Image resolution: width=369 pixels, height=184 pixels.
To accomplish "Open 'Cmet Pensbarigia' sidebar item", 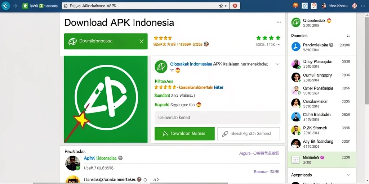I will [x=322, y=90].
